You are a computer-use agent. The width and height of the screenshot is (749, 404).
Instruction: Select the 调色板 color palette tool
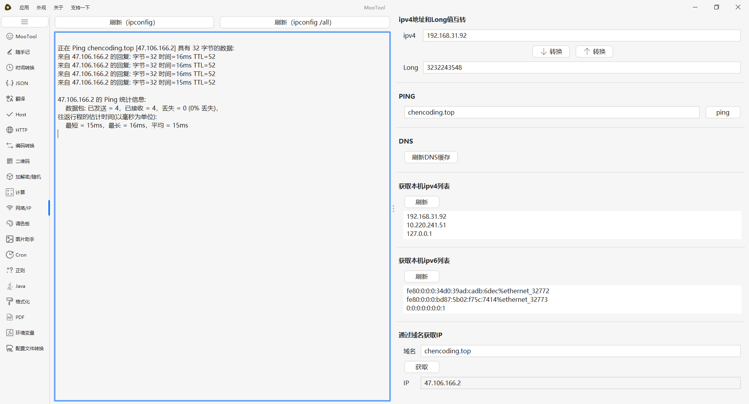point(22,223)
